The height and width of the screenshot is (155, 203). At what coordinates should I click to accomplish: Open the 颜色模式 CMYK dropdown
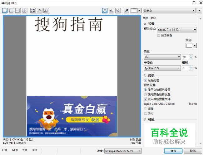tap(177, 30)
